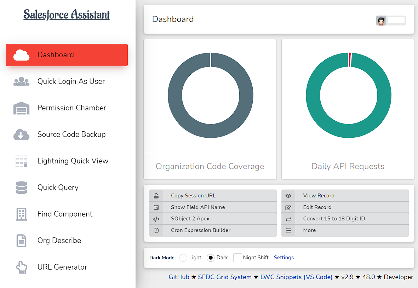Click the Daily API Requests donut chart
This screenshot has height=288, width=418.
pyautogui.click(x=348, y=96)
